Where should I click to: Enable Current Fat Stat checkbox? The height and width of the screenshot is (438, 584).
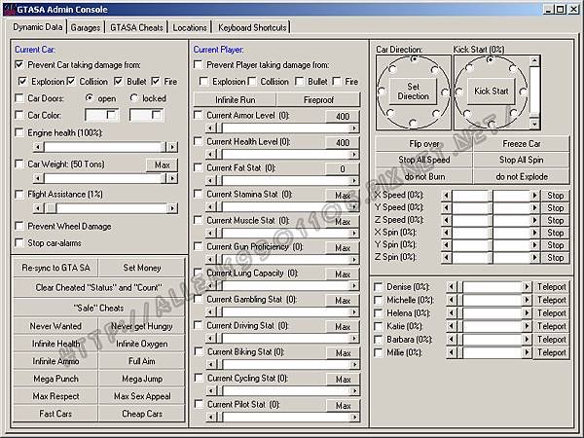[x=199, y=167]
